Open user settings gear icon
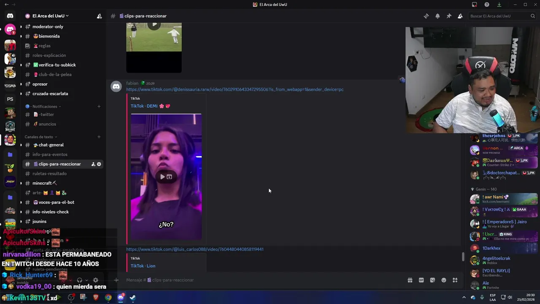 coord(95,280)
